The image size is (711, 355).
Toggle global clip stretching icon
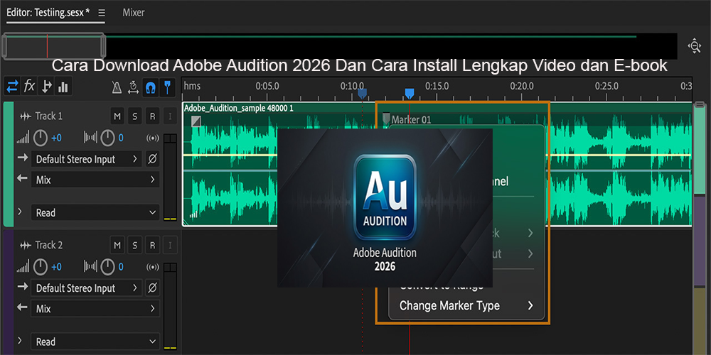click(x=134, y=87)
